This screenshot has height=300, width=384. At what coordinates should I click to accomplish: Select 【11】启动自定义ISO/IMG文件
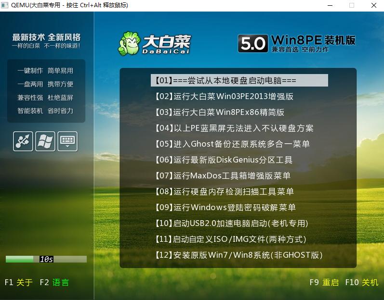point(230,239)
